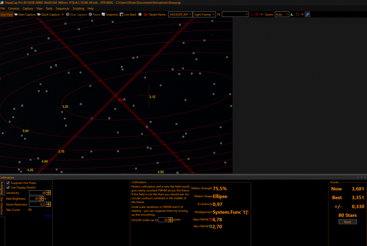367x246 pixels.
Task: Click Stop Capture in the toolbar
Action: [x=76, y=15]
